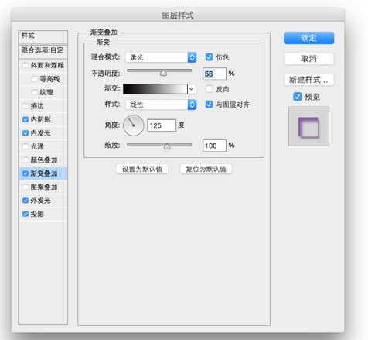Click the 不透明度 slider handle
Viewport: 368px width, 340px height.
tap(163, 73)
